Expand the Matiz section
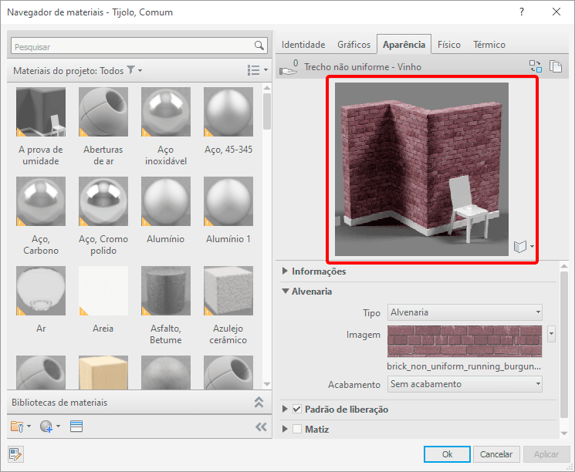 285,429
